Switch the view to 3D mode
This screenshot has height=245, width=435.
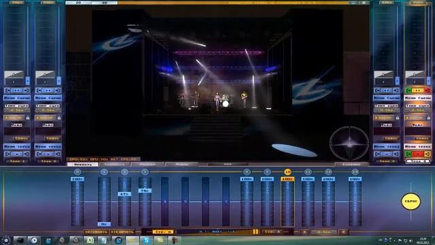pos(104,3)
